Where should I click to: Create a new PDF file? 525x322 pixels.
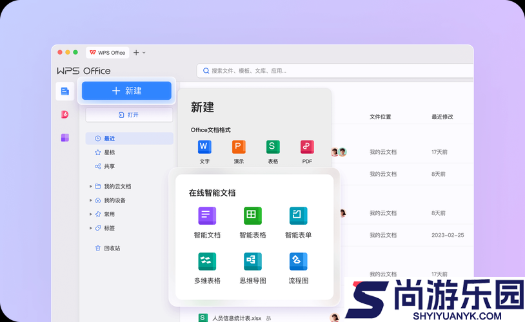307,152
